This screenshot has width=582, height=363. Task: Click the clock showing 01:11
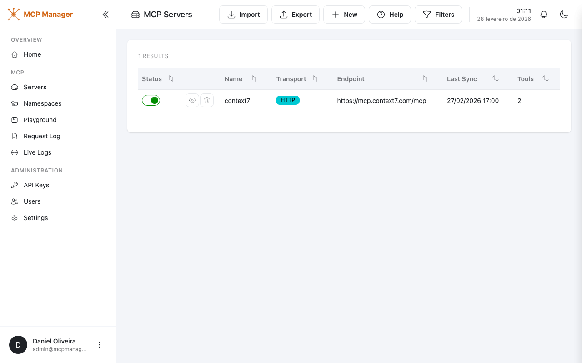tap(524, 11)
